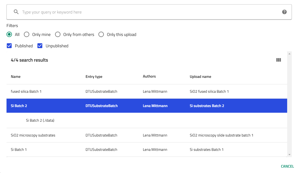Open the search help question-mark icon
This screenshot has width=298, height=173.
(284, 12)
